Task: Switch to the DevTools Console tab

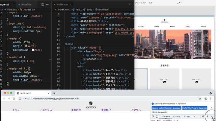Action: coord(177,116)
